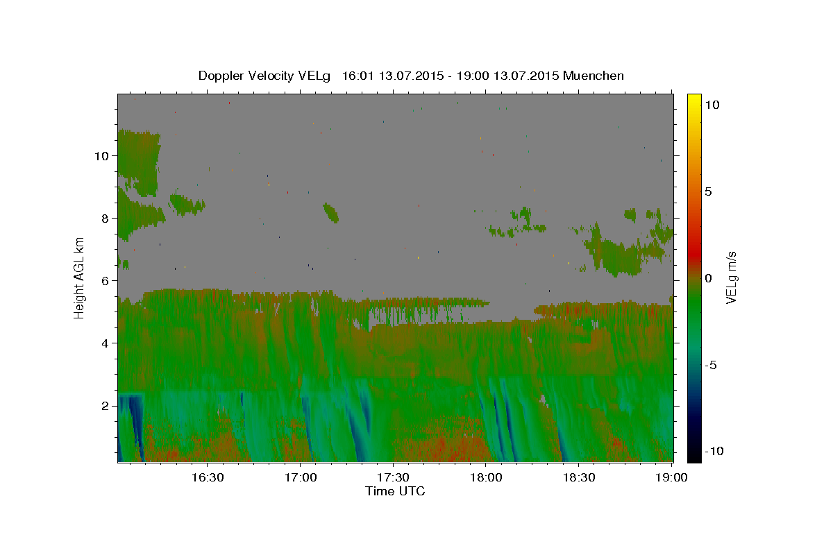Click the '19:00' time axis label
Viewport: 833px width, 555px height.
tap(673, 477)
